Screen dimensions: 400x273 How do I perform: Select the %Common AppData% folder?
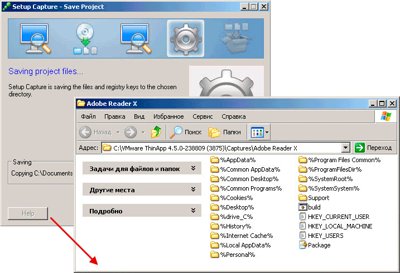[245, 169]
